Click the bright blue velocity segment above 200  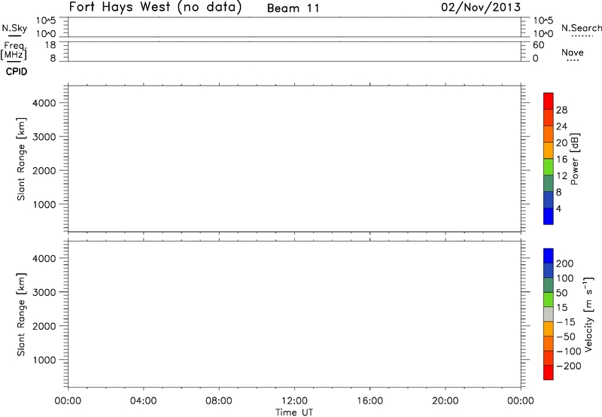coord(549,256)
